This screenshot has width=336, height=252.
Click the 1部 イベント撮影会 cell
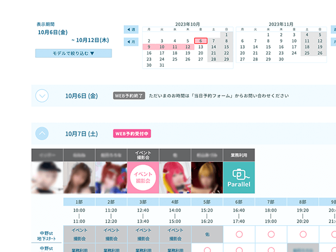tap(79, 234)
